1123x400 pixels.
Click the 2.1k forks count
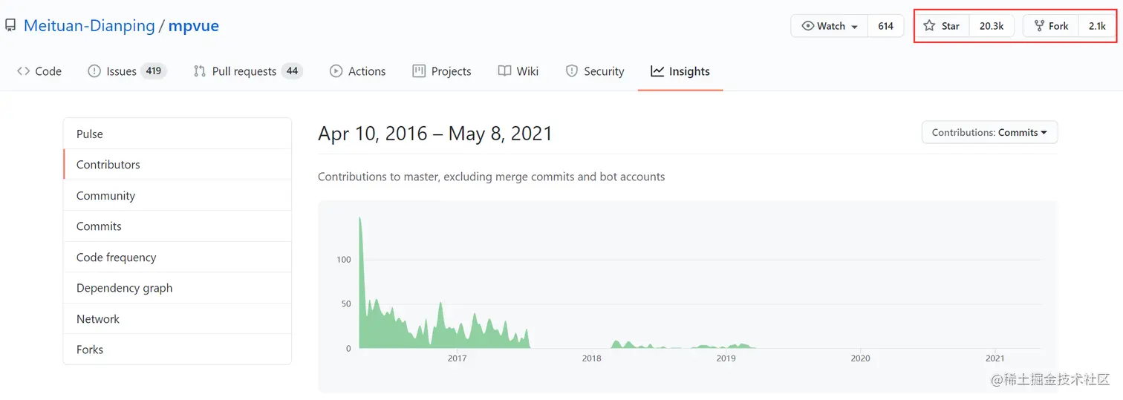click(1097, 26)
